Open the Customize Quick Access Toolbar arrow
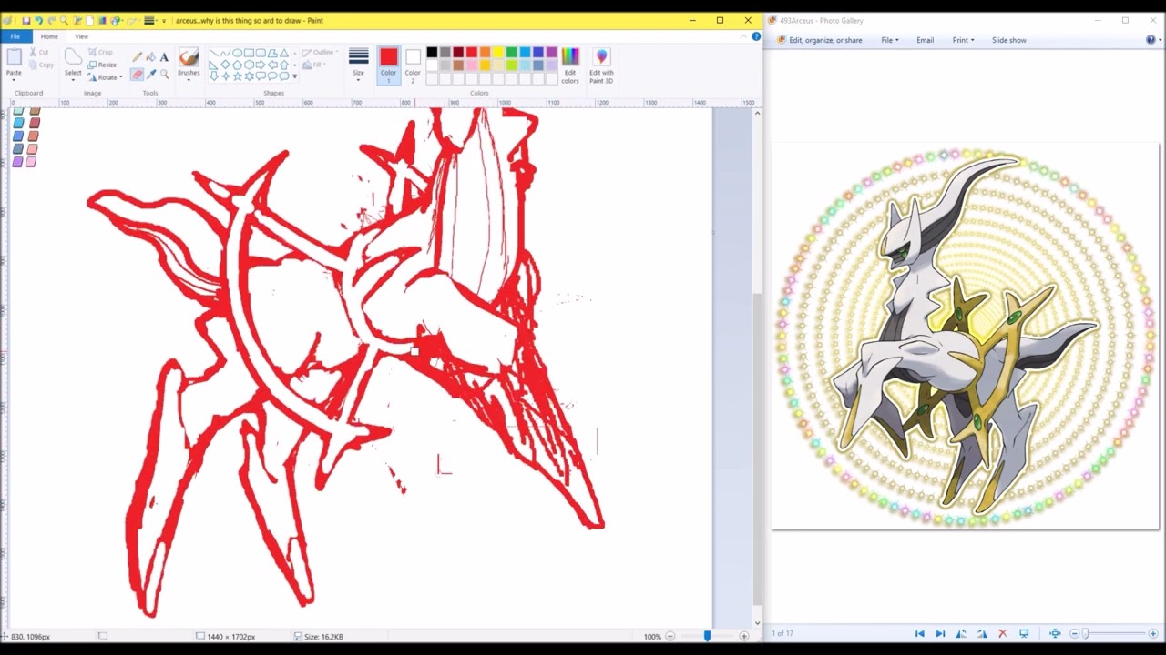 click(164, 20)
